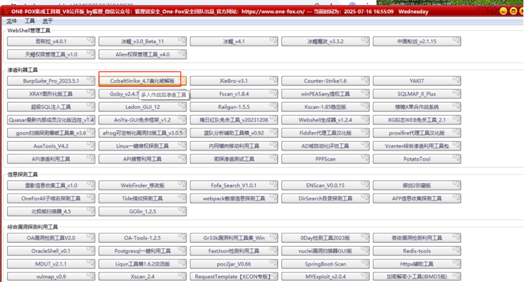Launch PotatoTool

coord(417,159)
